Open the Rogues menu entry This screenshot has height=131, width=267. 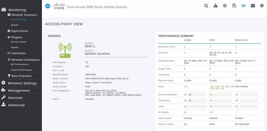coord(17,37)
